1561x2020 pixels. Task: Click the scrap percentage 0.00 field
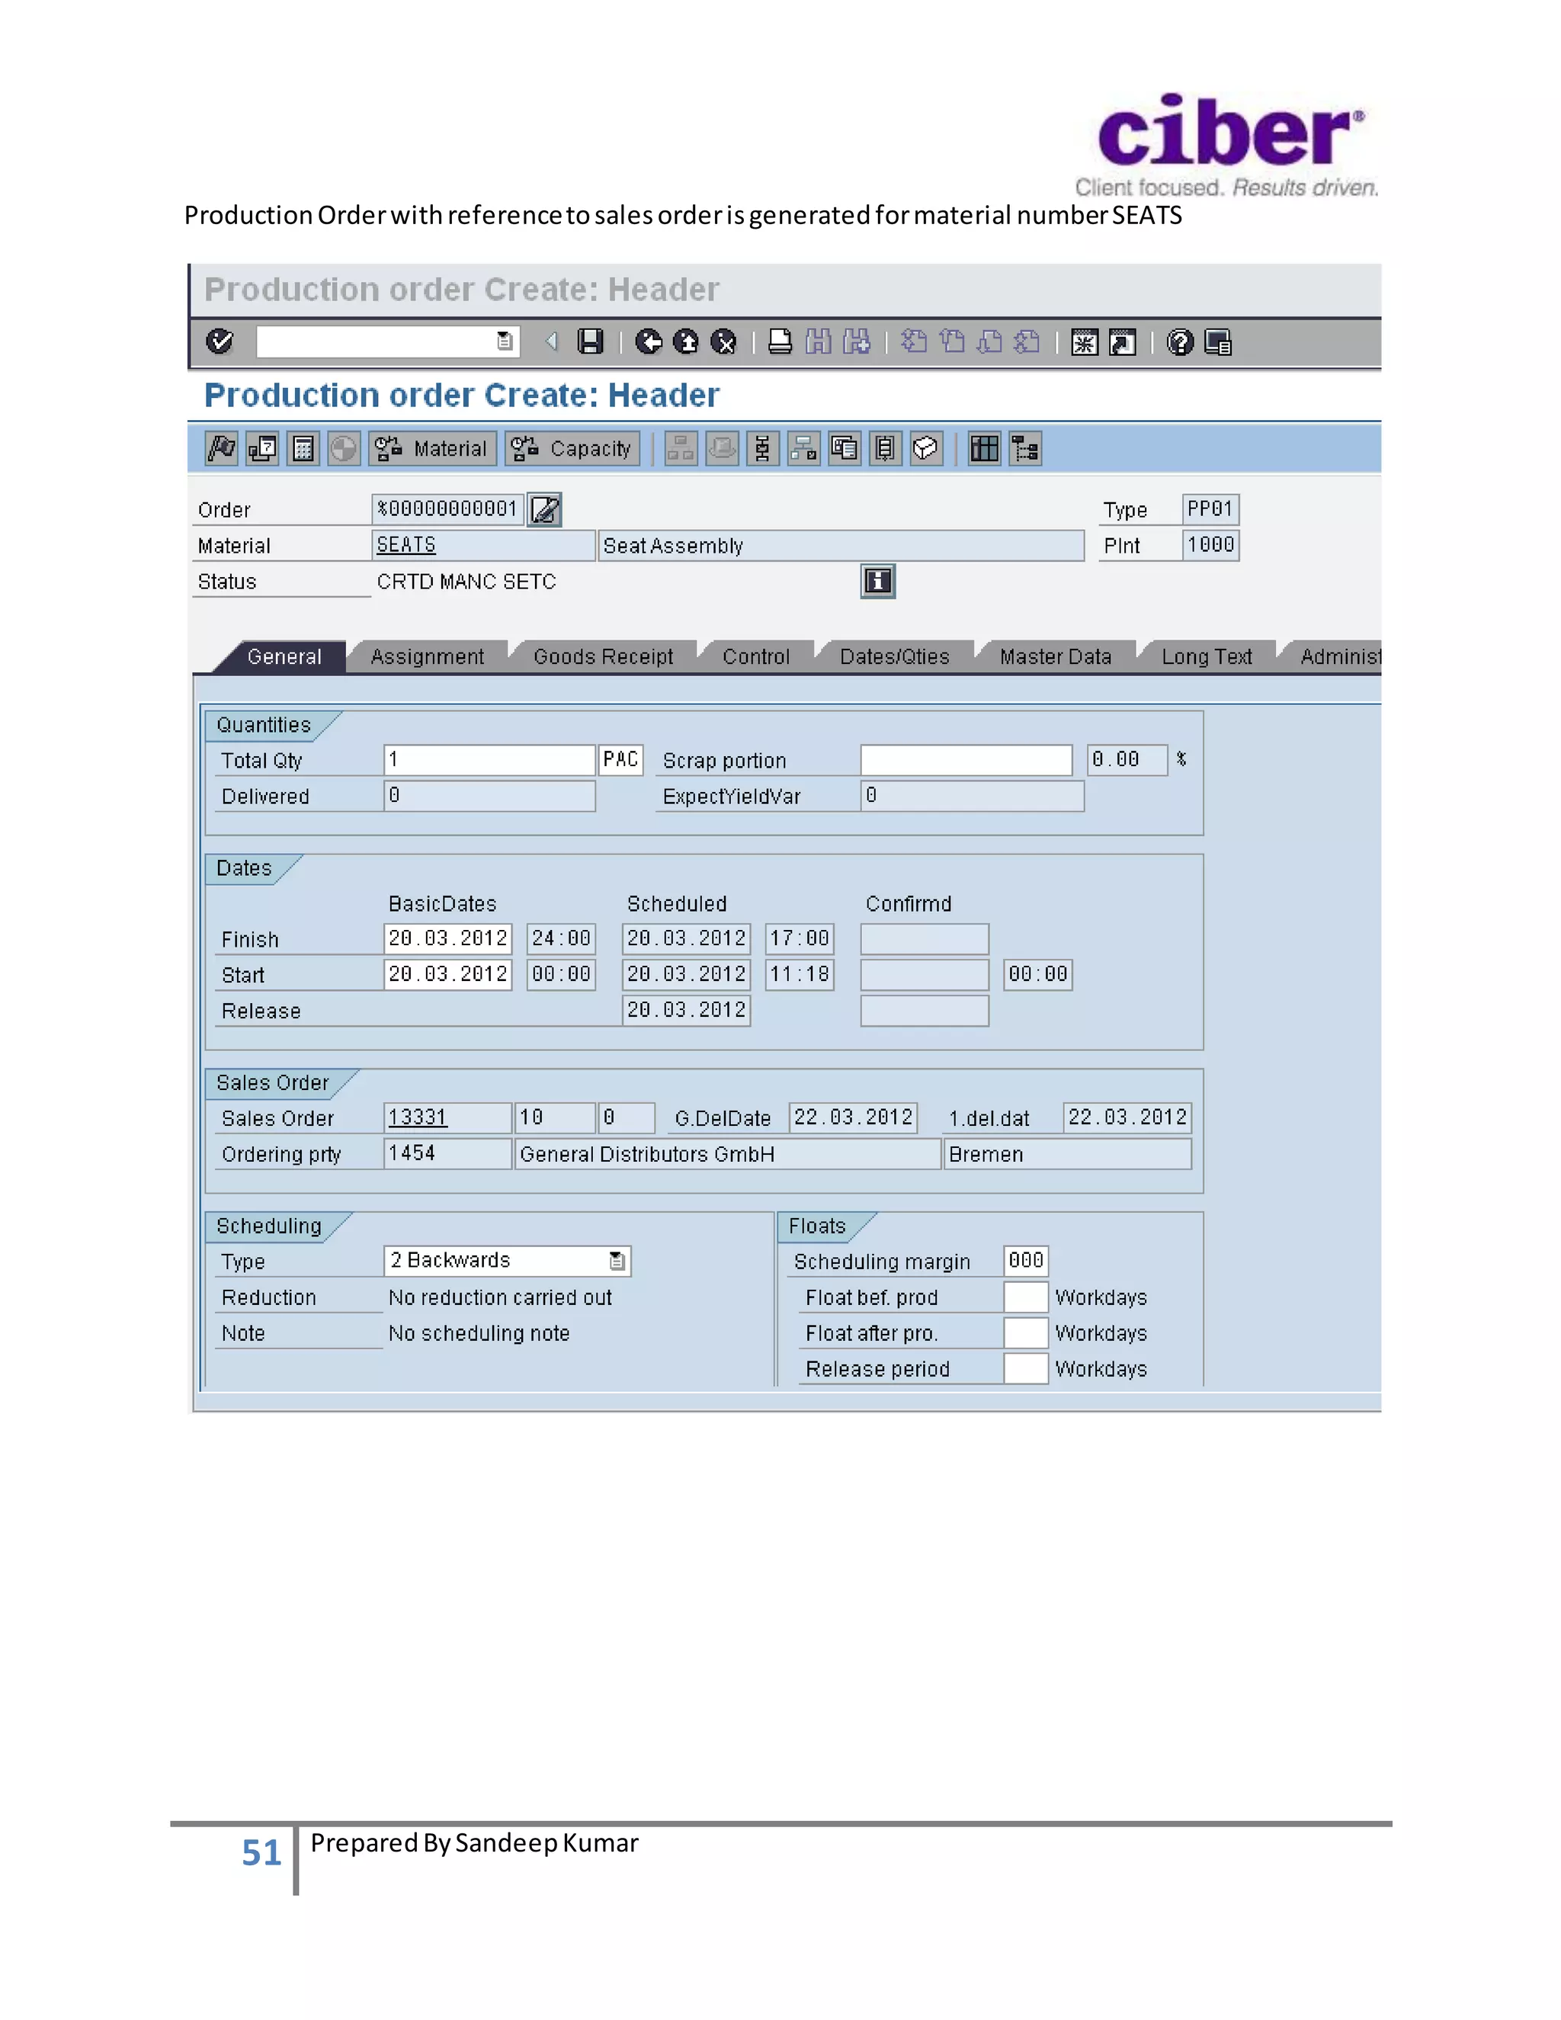point(1127,760)
